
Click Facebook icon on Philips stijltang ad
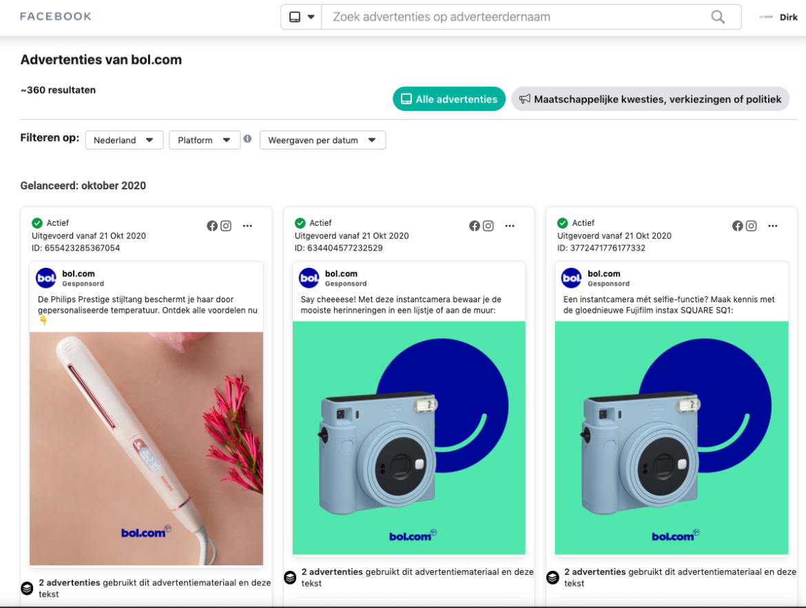point(211,226)
